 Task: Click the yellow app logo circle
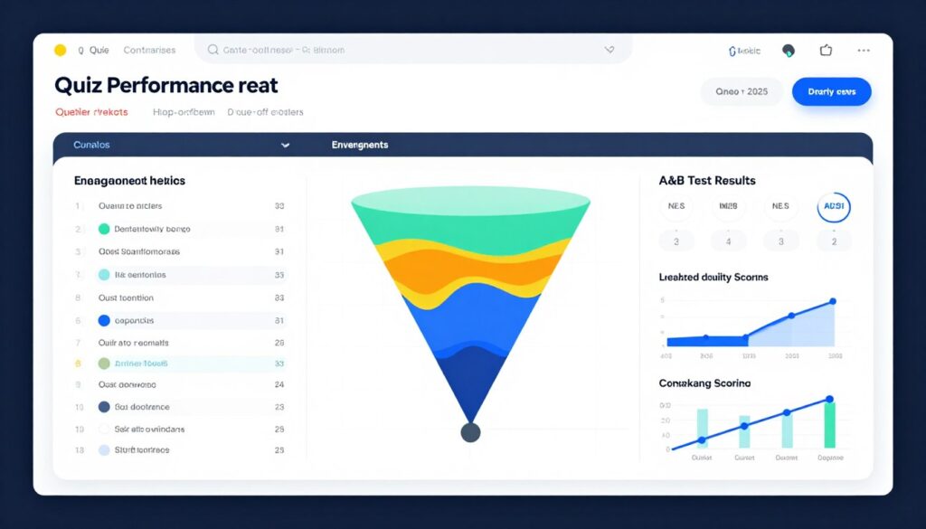(x=59, y=50)
